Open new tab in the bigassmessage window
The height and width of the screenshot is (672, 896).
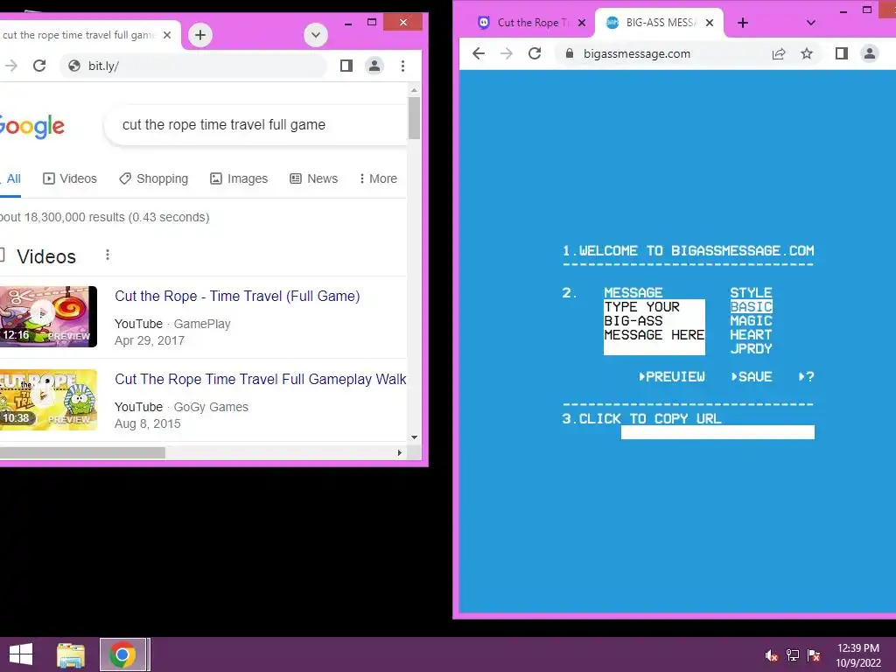(x=742, y=23)
